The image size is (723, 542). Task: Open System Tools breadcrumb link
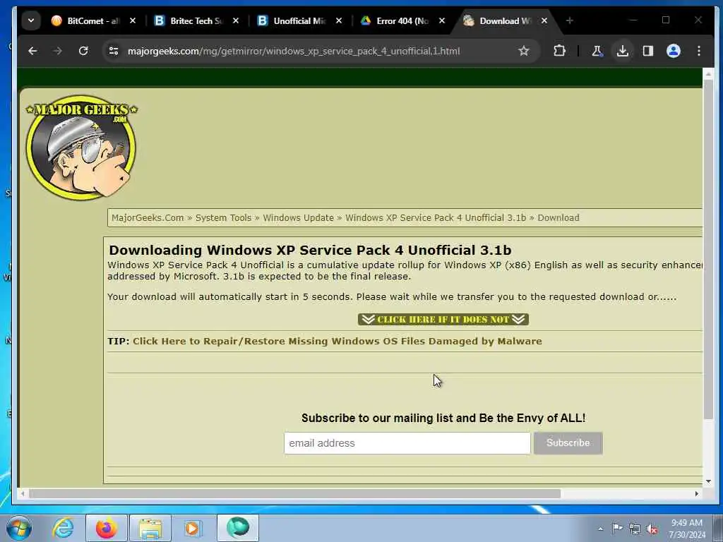(223, 217)
